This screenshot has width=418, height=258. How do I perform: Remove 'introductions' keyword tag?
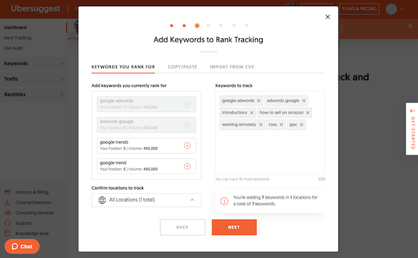pyautogui.click(x=251, y=112)
